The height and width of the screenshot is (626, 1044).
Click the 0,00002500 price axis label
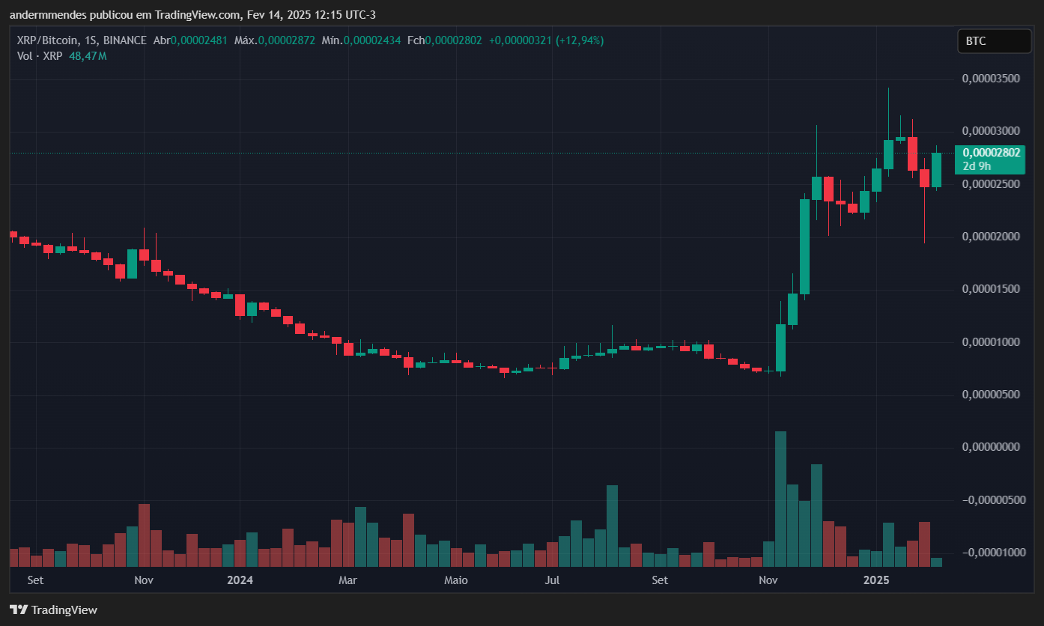coord(992,183)
